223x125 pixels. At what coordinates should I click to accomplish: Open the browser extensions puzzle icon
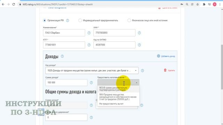tap(204, 5)
